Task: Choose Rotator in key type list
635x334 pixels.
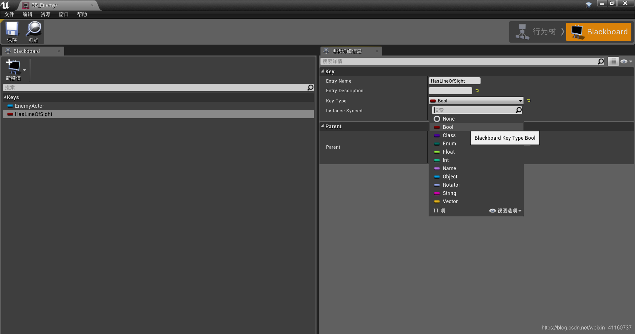Action: point(476,185)
